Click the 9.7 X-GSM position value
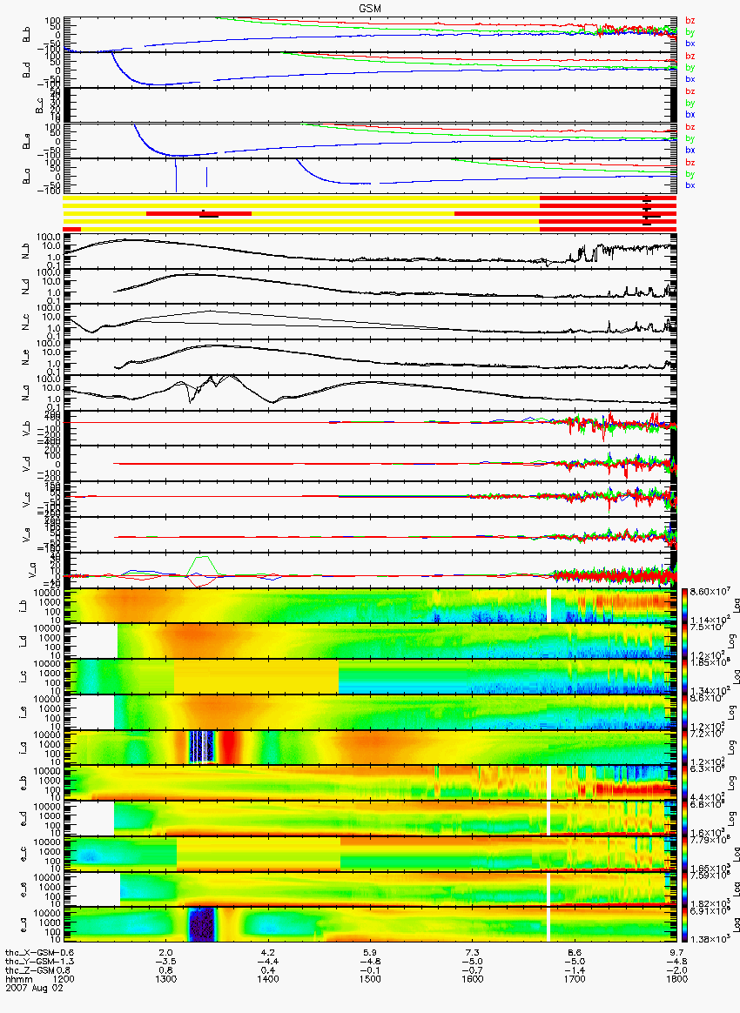 coord(676,953)
